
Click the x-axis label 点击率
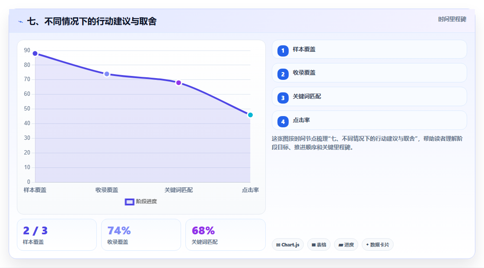point(250,190)
